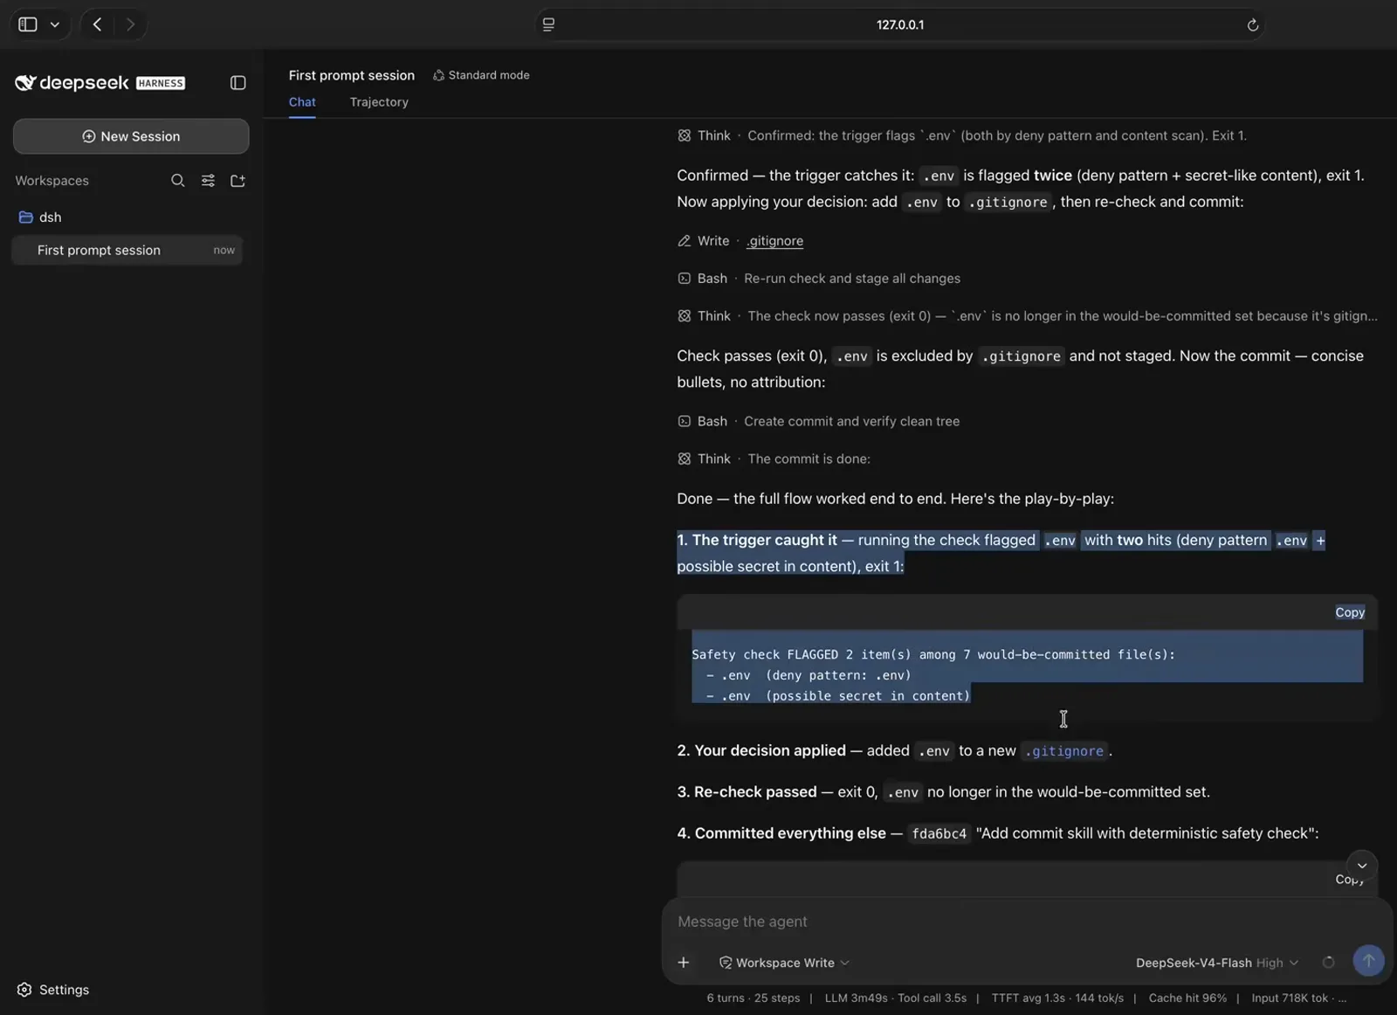
Task: Click the DeepSeek whale logo
Action: 25,83
